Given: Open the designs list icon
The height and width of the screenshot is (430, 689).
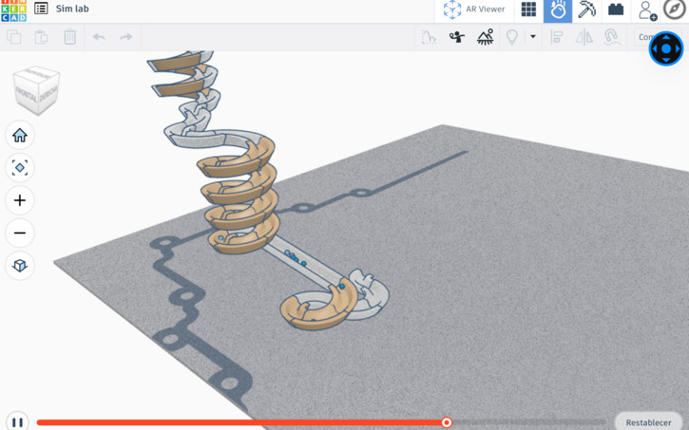Looking at the screenshot, I should (41, 9).
